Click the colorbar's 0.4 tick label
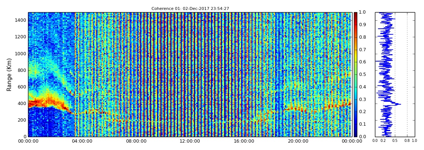The width and height of the screenshot is (424, 150). pos(362,87)
